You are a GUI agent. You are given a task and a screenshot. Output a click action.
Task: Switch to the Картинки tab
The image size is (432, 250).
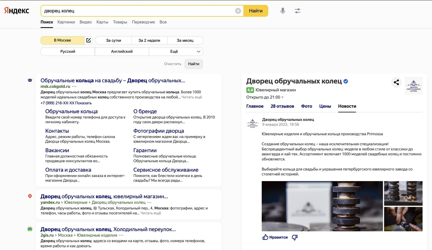(66, 22)
